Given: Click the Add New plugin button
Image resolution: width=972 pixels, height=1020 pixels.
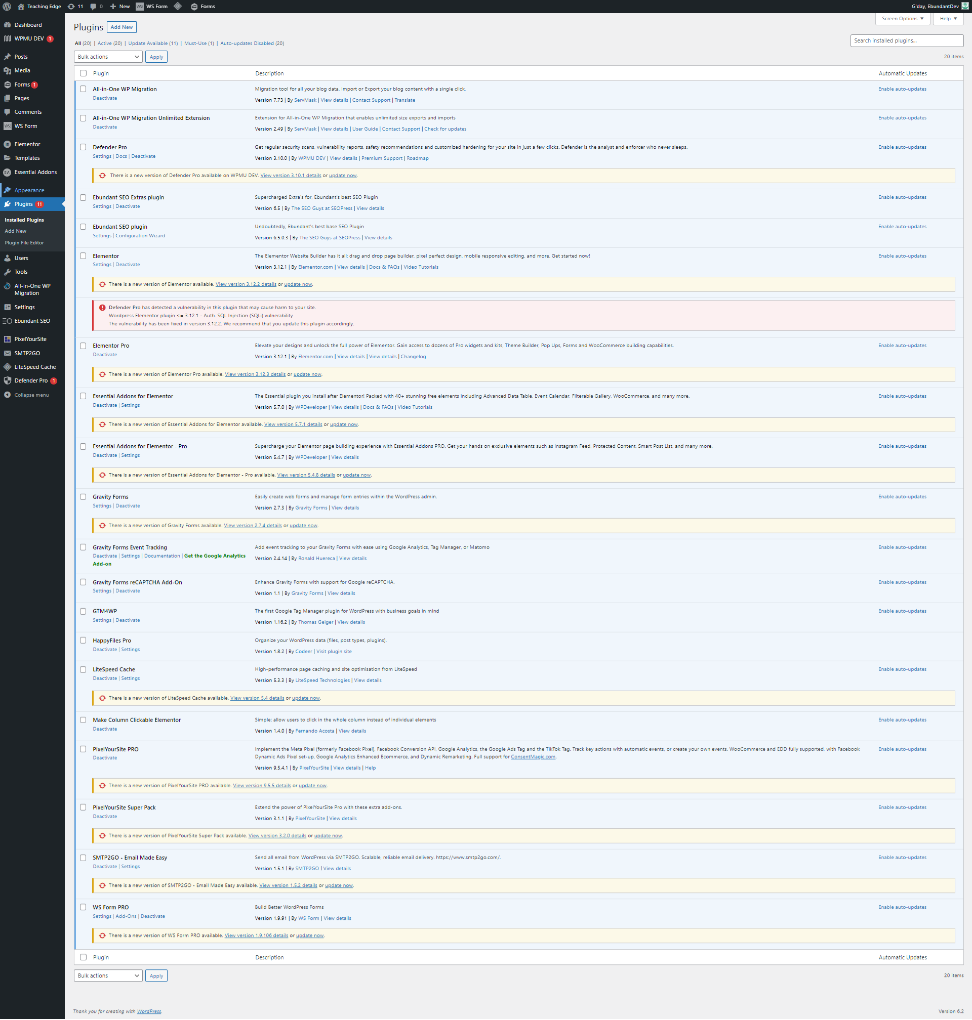Looking at the screenshot, I should coord(121,27).
